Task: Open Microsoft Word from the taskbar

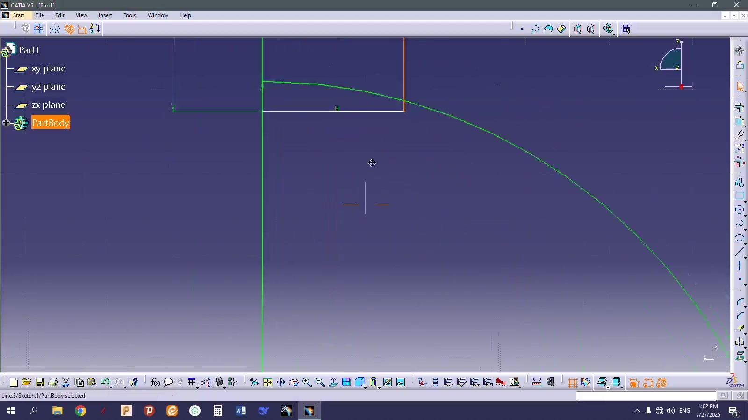Action: click(241, 411)
